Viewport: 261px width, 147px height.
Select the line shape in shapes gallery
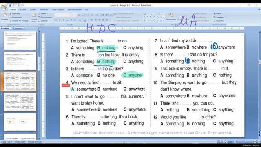[x=148, y=14]
